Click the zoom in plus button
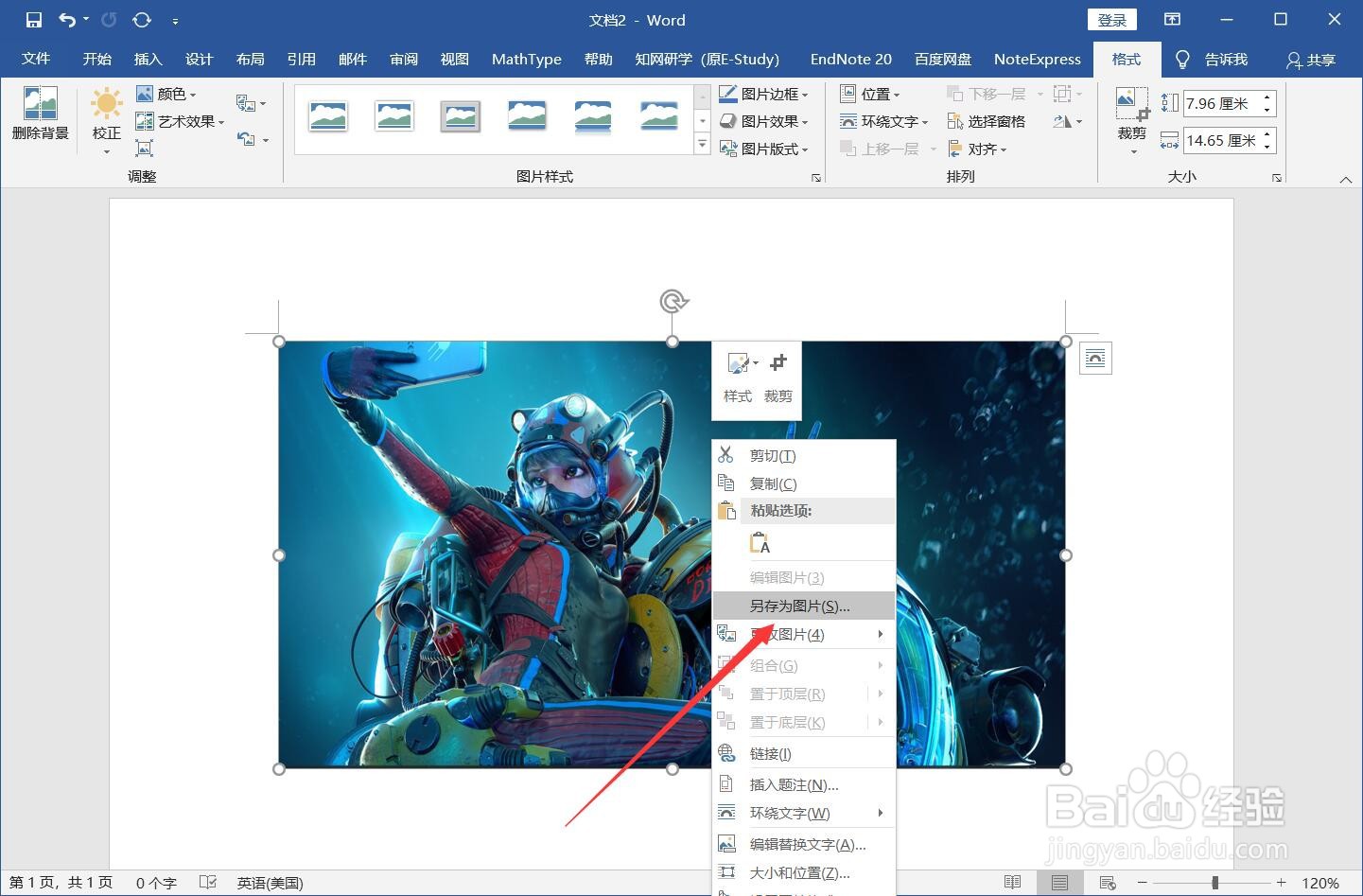 click(1281, 883)
